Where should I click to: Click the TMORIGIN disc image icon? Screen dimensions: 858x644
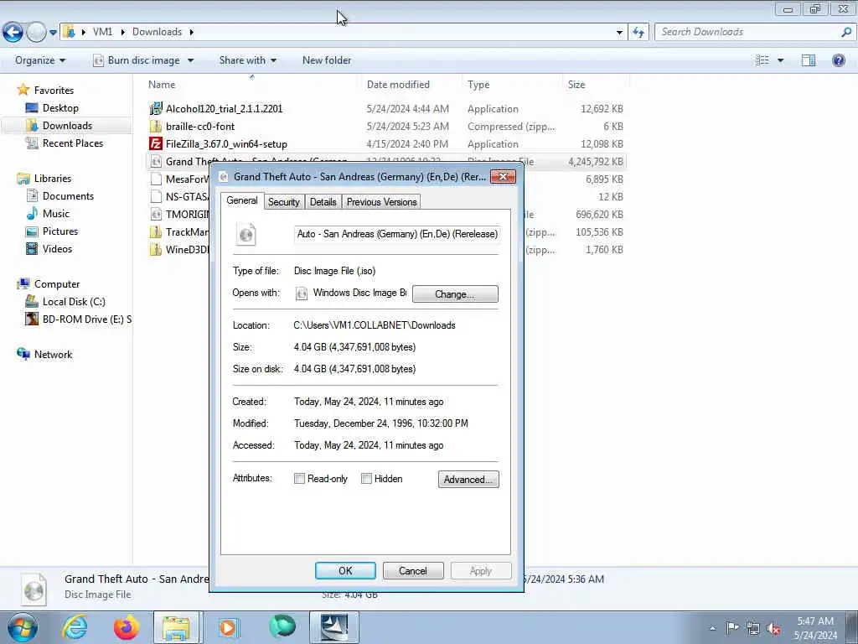point(156,214)
